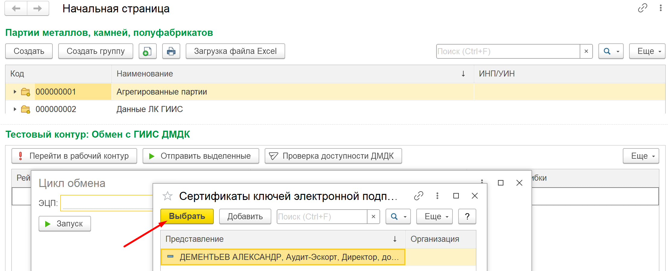Go back with the left arrow button
This screenshot has width=668, height=271.
click(x=16, y=8)
